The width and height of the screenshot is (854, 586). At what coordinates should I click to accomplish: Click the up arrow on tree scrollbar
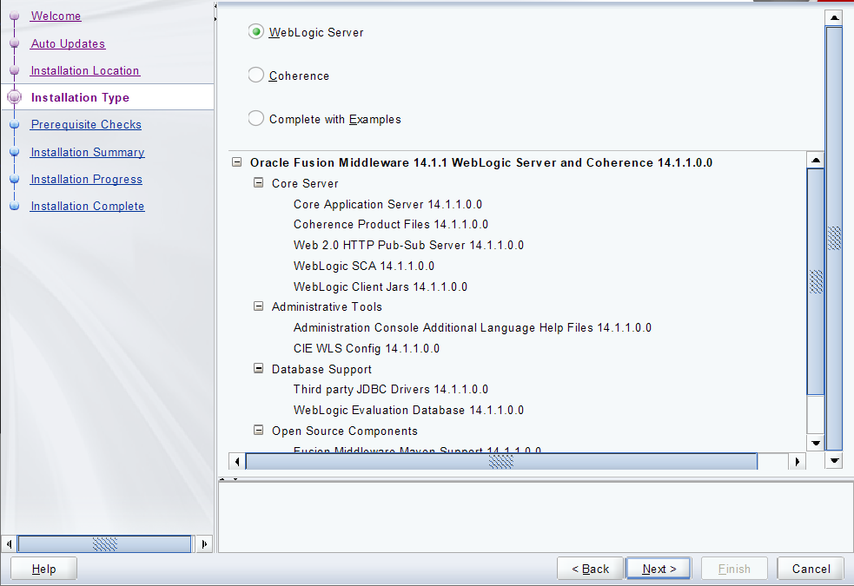[x=815, y=159]
